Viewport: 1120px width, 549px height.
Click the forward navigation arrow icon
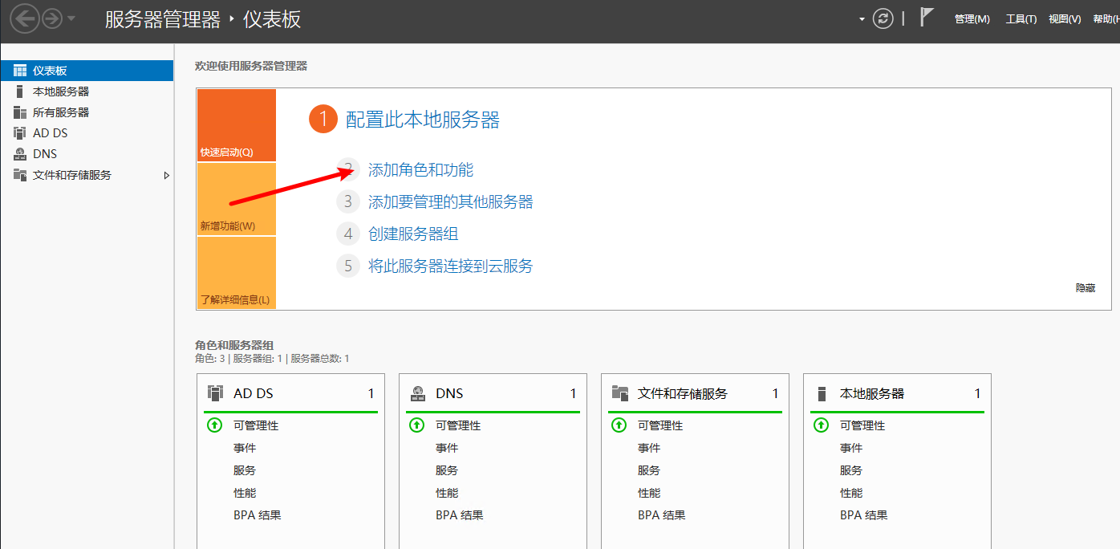point(52,18)
